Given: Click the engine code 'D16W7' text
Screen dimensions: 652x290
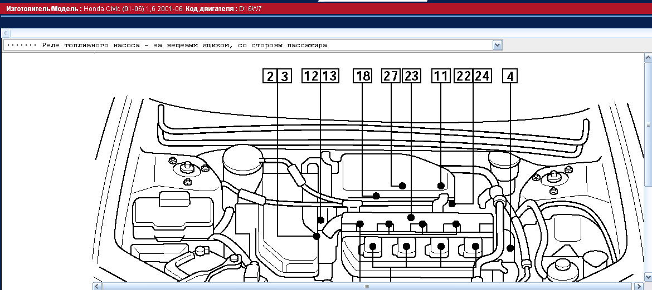Looking at the screenshot, I should coord(251,8).
